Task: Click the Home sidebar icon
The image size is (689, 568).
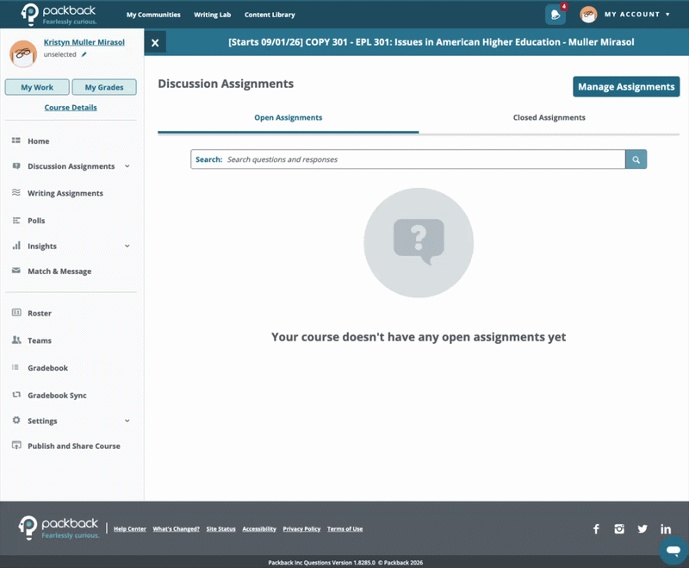Action: coord(16,140)
